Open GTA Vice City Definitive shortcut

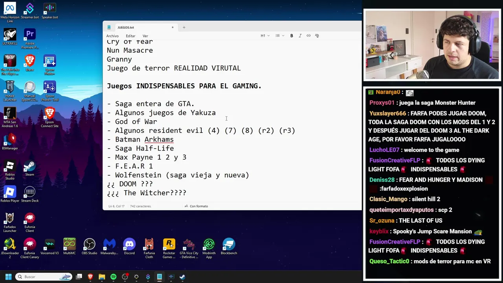point(189,249)
